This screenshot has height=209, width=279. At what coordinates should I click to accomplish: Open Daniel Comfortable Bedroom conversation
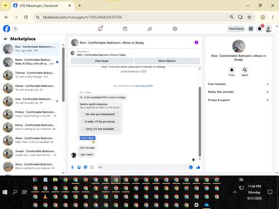pyautogui.click(x=31, y=88)
